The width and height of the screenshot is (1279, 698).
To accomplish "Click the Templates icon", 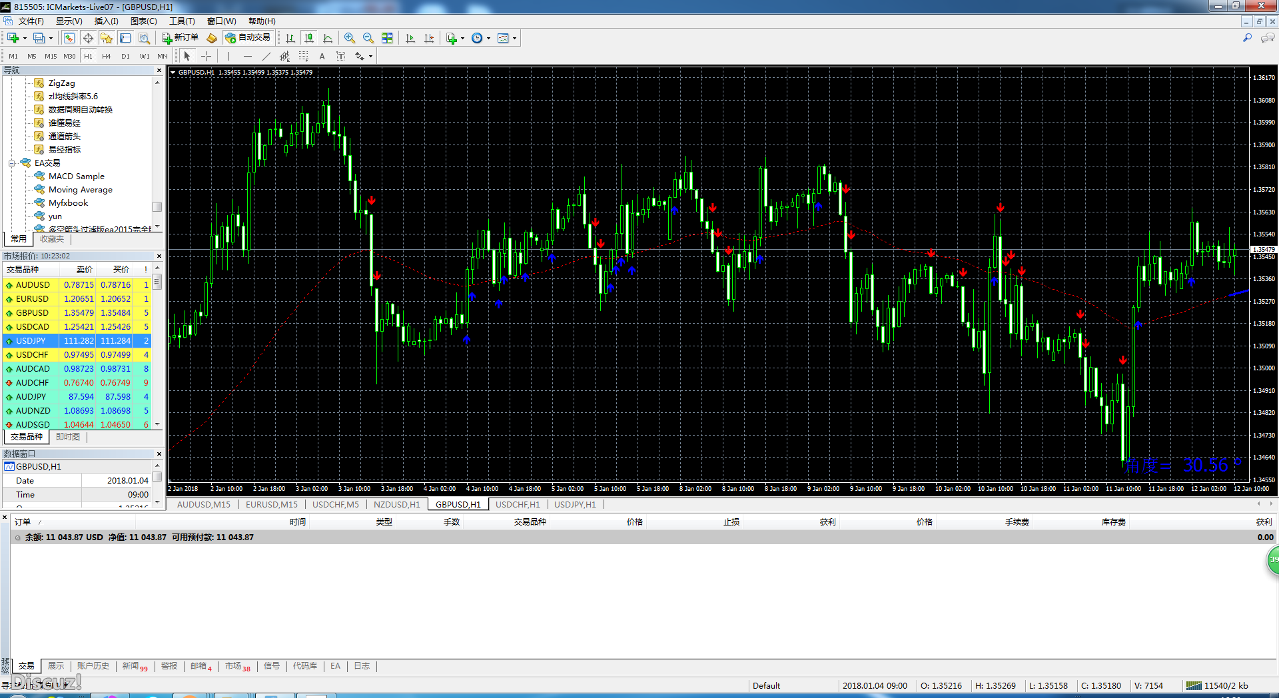I will (503, 38).
